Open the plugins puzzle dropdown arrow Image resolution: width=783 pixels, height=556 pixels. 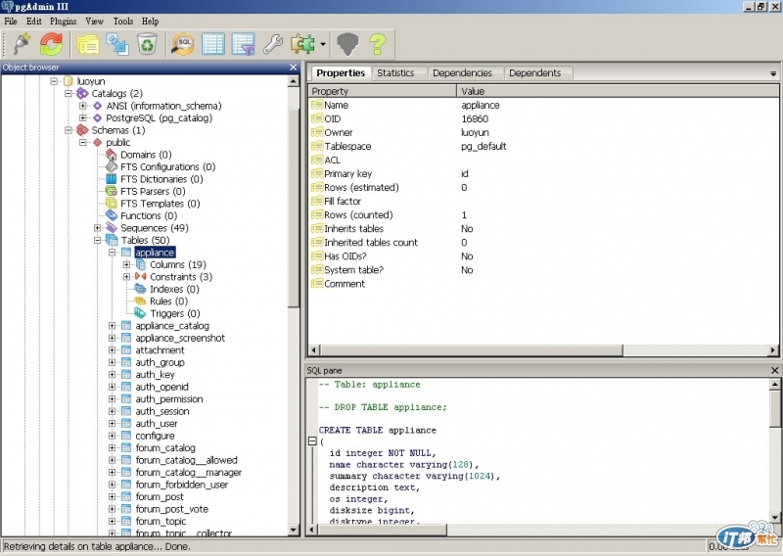click(323, 44)
